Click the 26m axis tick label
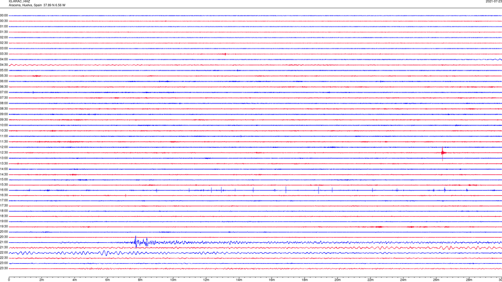Screen dimensions: 502x282 [436, 280]
